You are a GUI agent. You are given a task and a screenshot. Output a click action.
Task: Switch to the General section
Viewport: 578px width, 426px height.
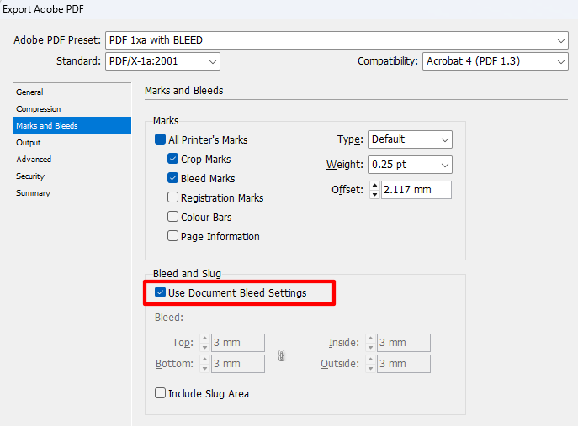tap(30, 92)
